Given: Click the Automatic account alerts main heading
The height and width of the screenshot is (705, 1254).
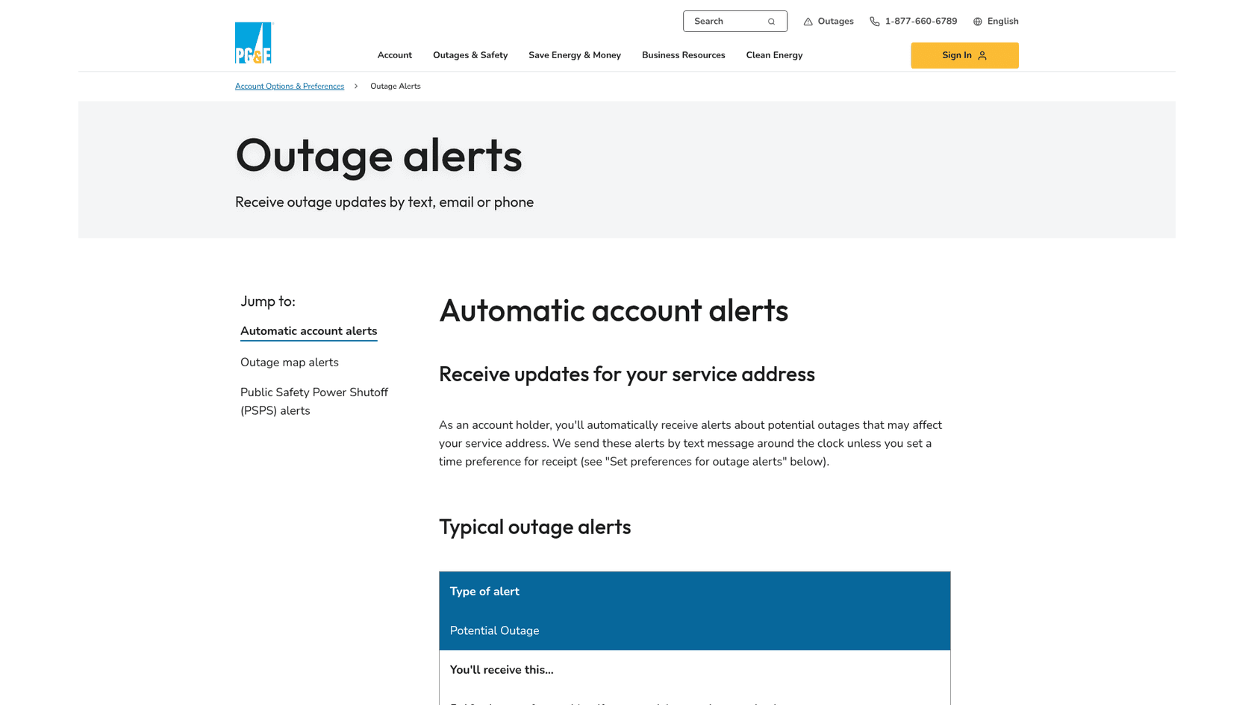Looking at the screenshot, I should [x=614, y=310].
